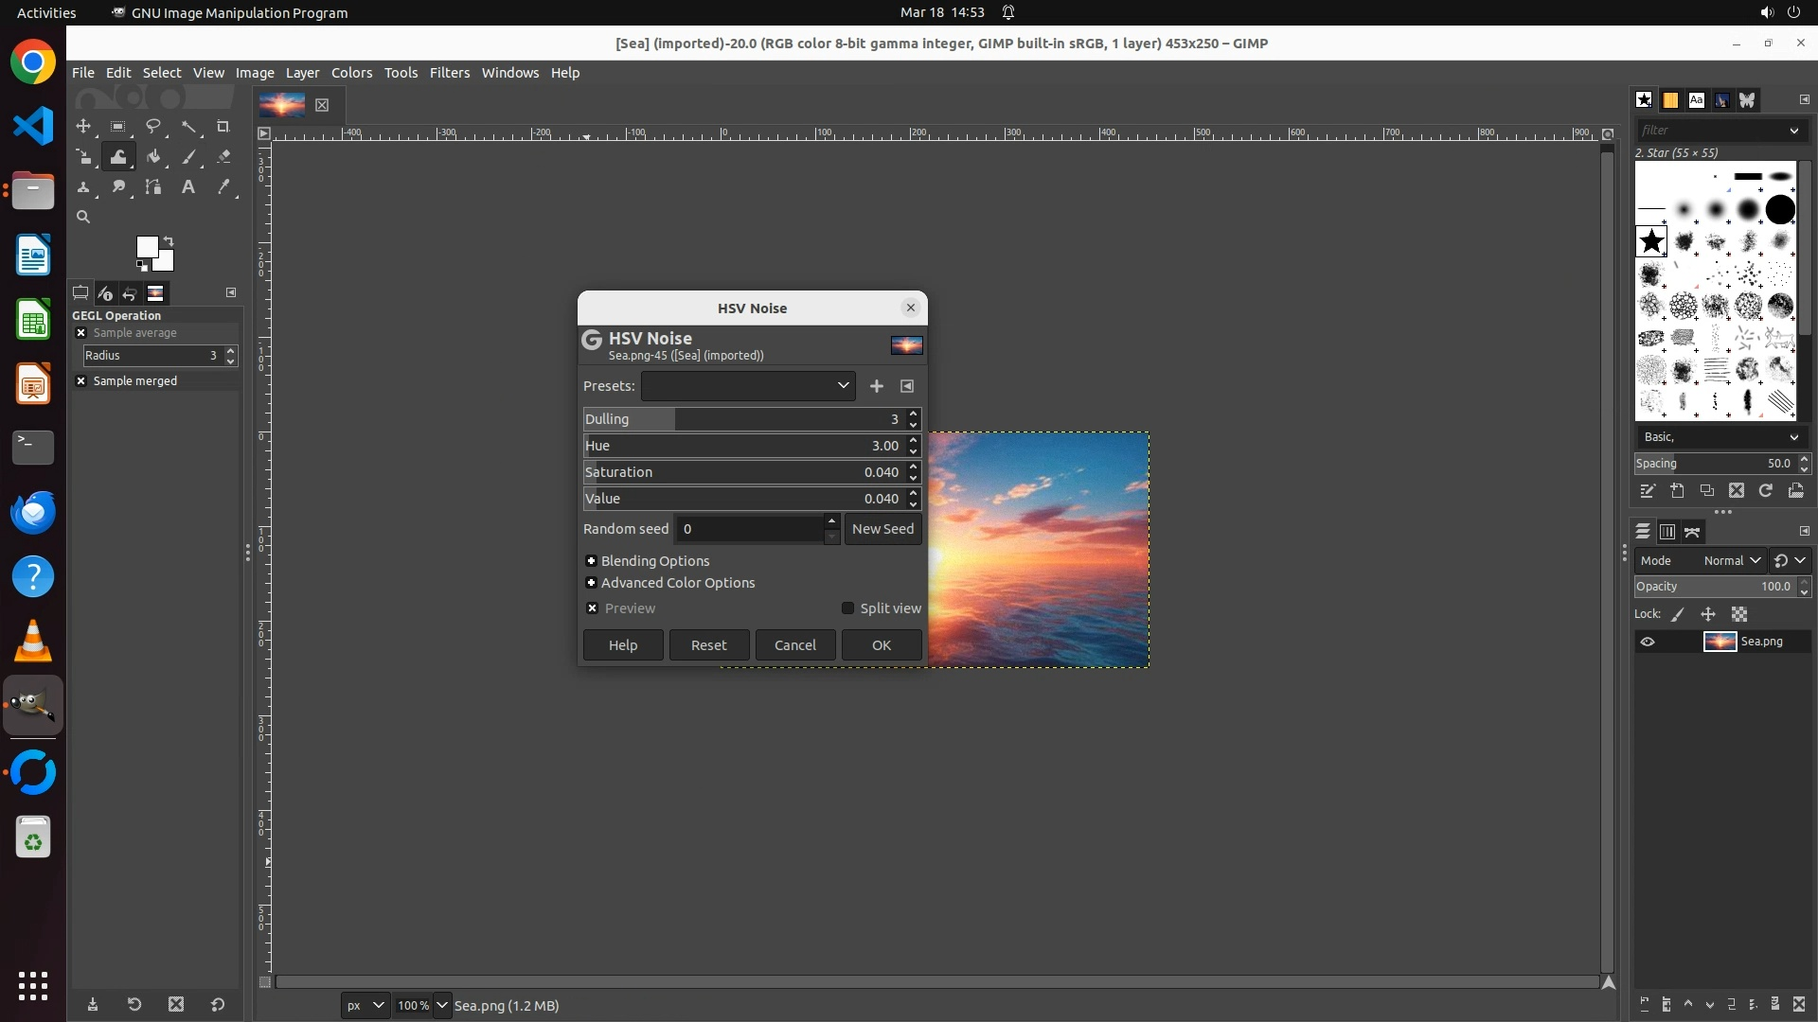The image size is (1818, 1022).
Task: Open the Colors menu
Action: tap(351, 73)
